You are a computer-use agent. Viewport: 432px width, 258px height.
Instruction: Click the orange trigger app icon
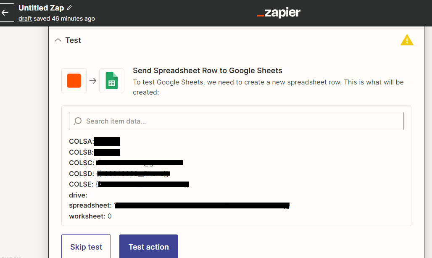[74, 81]
